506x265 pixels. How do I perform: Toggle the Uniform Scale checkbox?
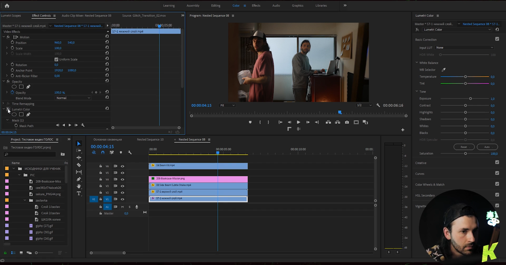coord(56,59)
